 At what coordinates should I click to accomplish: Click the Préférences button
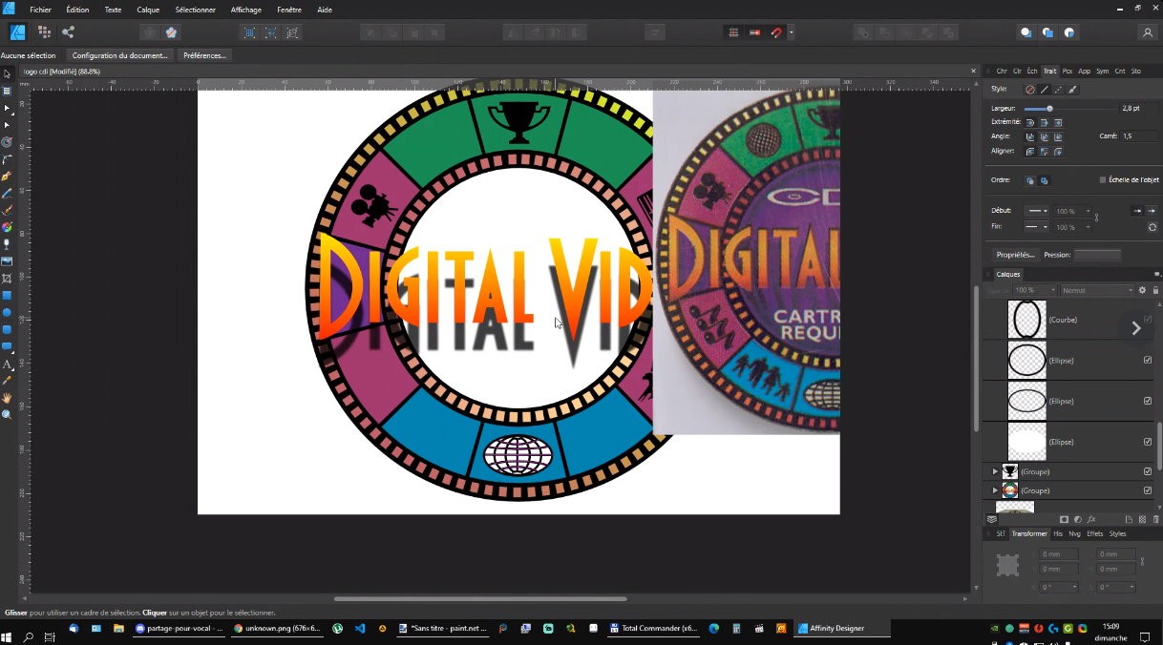click(x=205, y=55)
